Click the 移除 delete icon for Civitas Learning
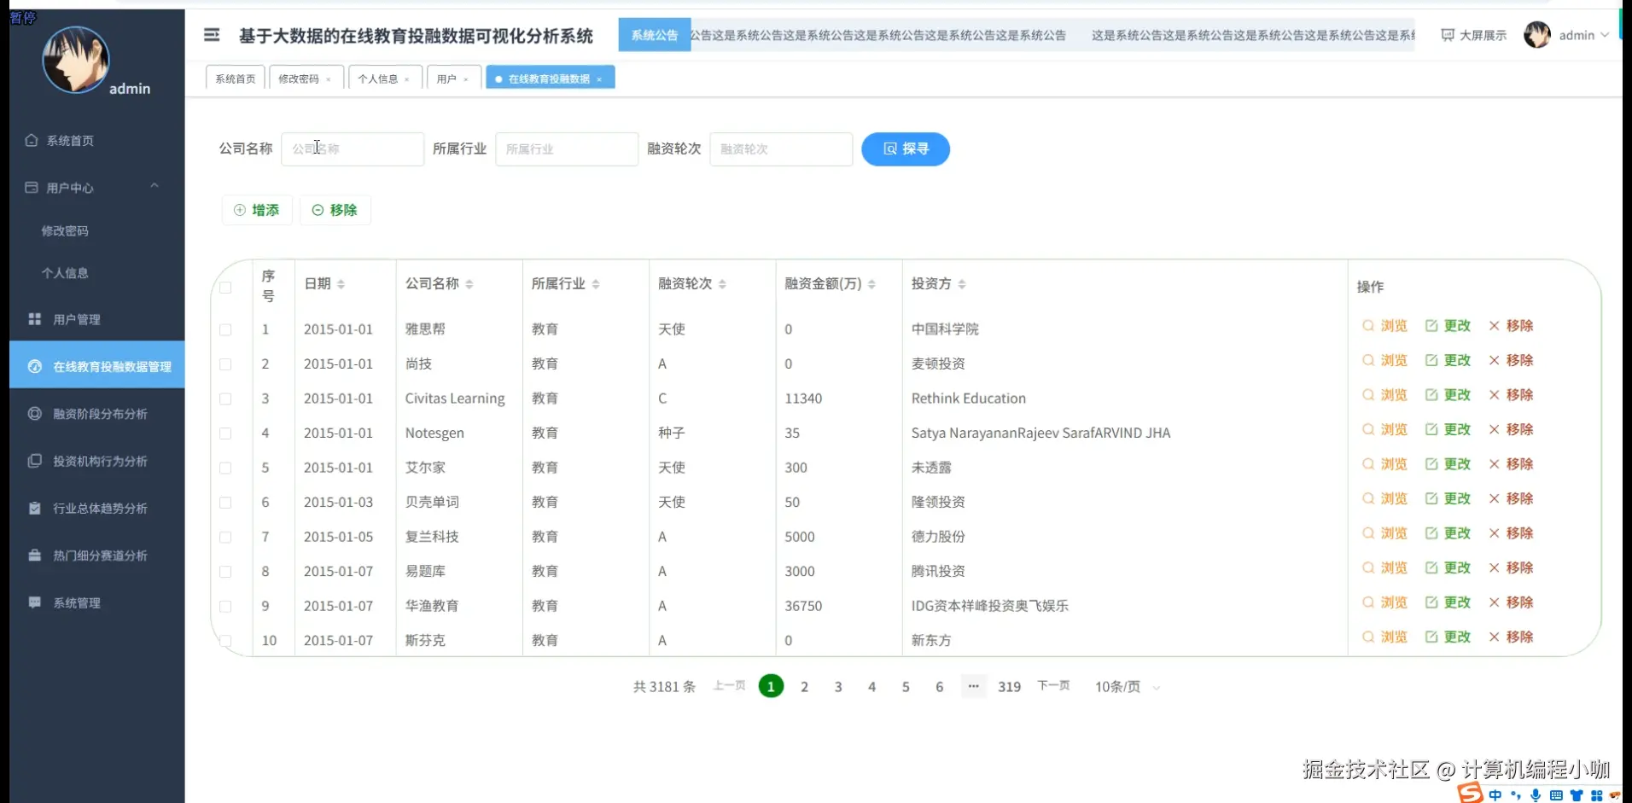Image resolution: width=1632 pixels, height=803 pixels. [x=1511, y=395]
